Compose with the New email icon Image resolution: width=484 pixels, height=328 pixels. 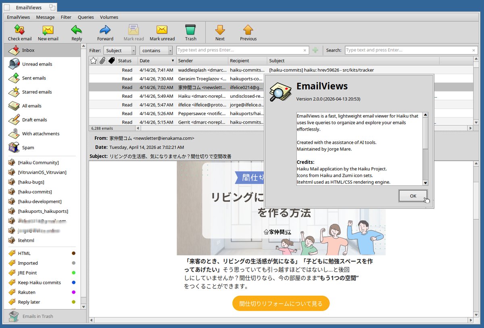(x=48, y=30)
